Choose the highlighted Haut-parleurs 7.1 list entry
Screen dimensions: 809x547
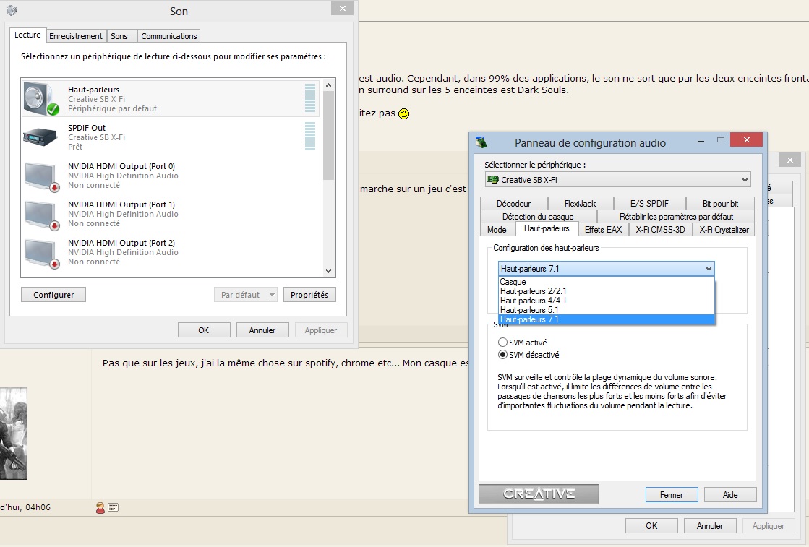[607, 319]
